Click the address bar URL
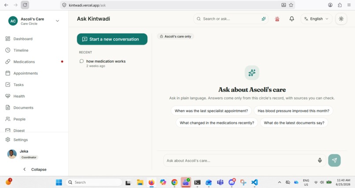The height and width of the screenshot is (188, 355). coord(87,5)
